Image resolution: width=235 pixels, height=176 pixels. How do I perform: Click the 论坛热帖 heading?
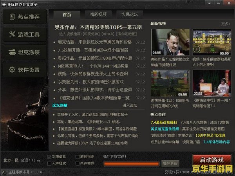click(x=60, y=105)
